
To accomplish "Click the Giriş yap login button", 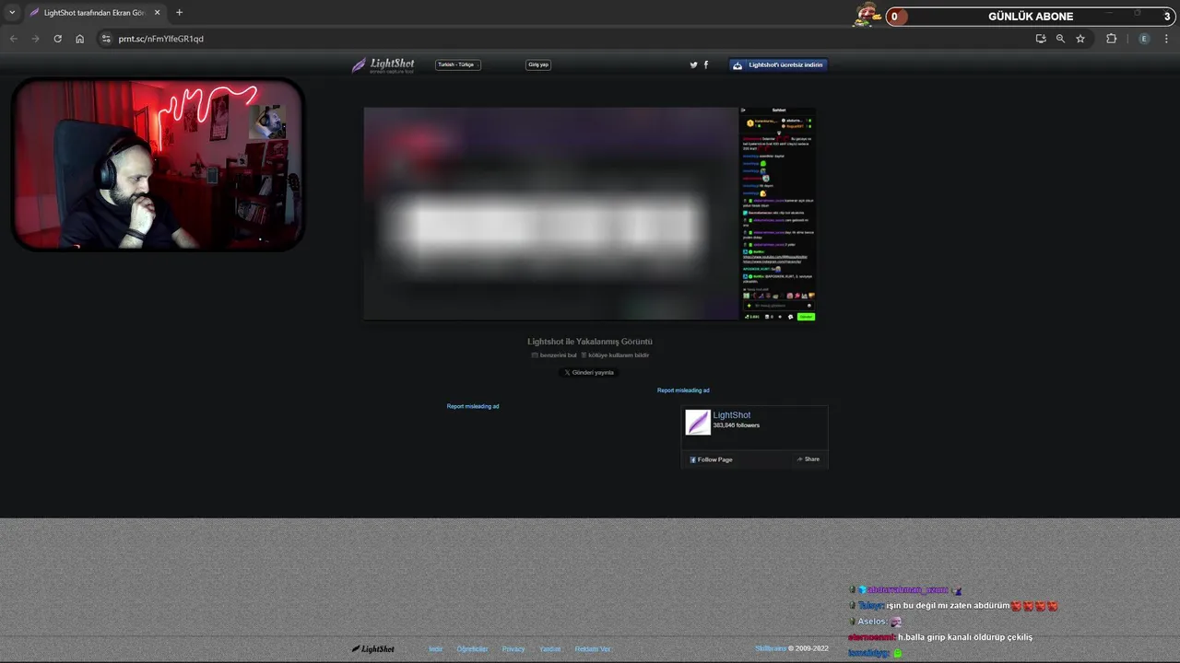I will [538, 64].
